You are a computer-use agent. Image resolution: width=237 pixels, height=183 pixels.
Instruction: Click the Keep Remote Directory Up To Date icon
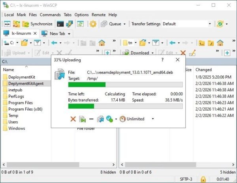pos(80,24)
